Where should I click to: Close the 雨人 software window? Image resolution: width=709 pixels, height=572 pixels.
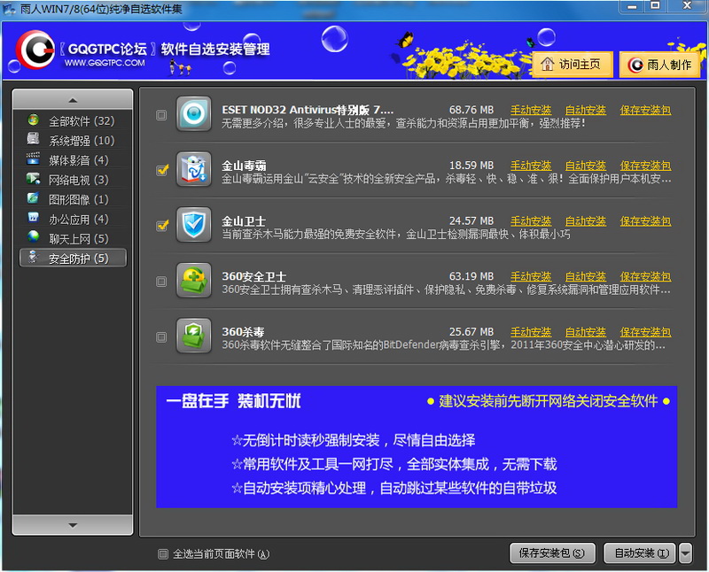click(x=687, y=6)
